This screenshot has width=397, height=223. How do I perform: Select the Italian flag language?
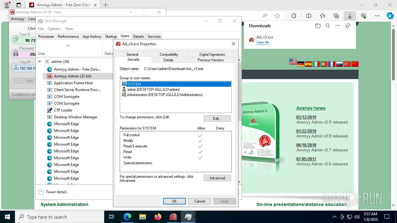(316, 64)
